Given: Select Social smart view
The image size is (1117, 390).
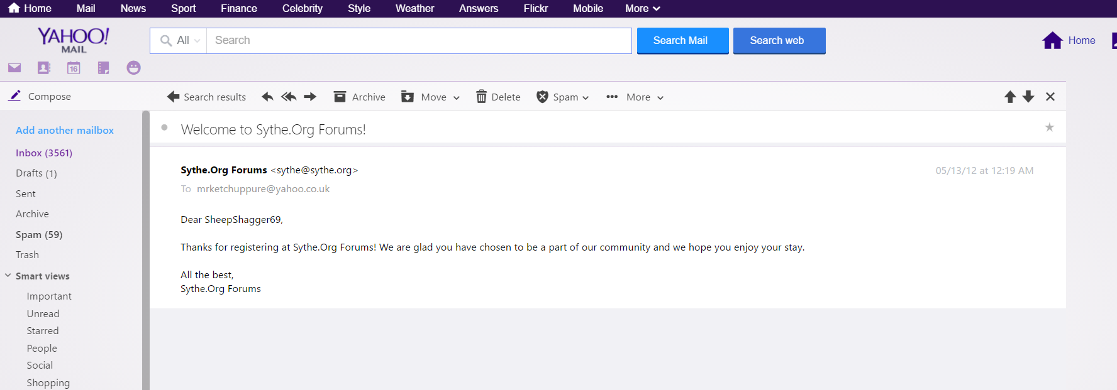Looking at the screenshot, I should tap(40, 365).
